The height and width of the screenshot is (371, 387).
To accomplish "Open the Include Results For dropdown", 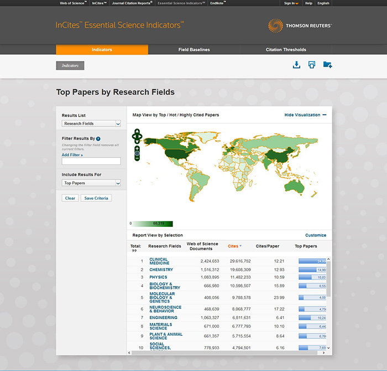I will (x=91, y=183).
